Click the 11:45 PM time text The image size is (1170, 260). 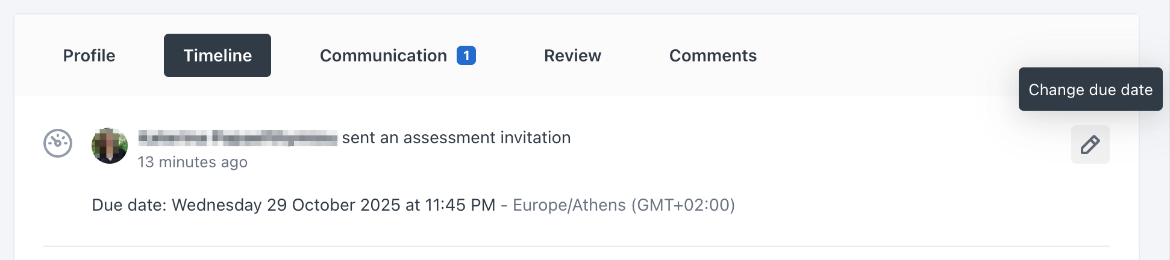(460, 205)
